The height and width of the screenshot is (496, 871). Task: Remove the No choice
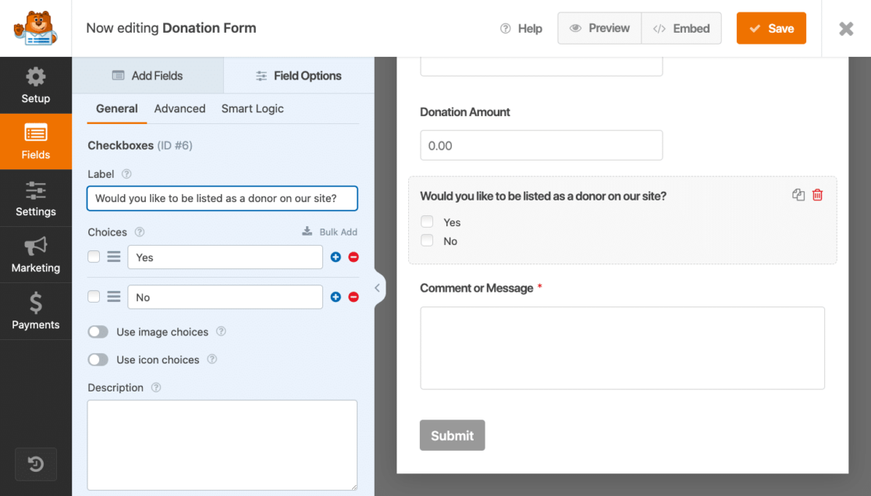click(354, 297)
